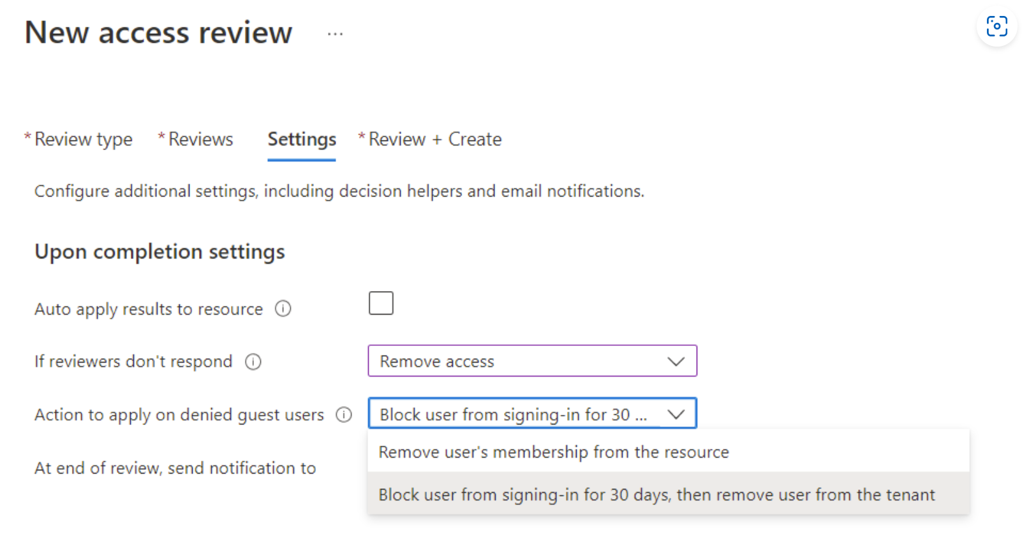Go to the Review + Create tab
The height and width of the screenshot is (554, 1022).
tap(435, 139)
